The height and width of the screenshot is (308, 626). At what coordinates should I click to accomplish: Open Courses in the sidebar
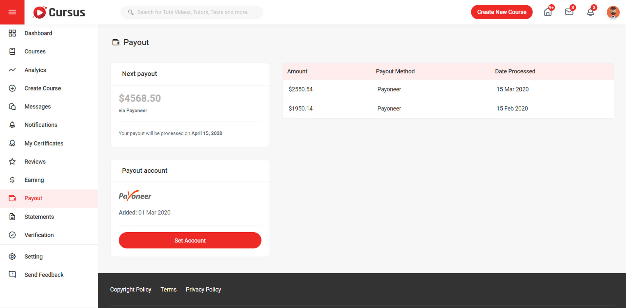[35, 51]
